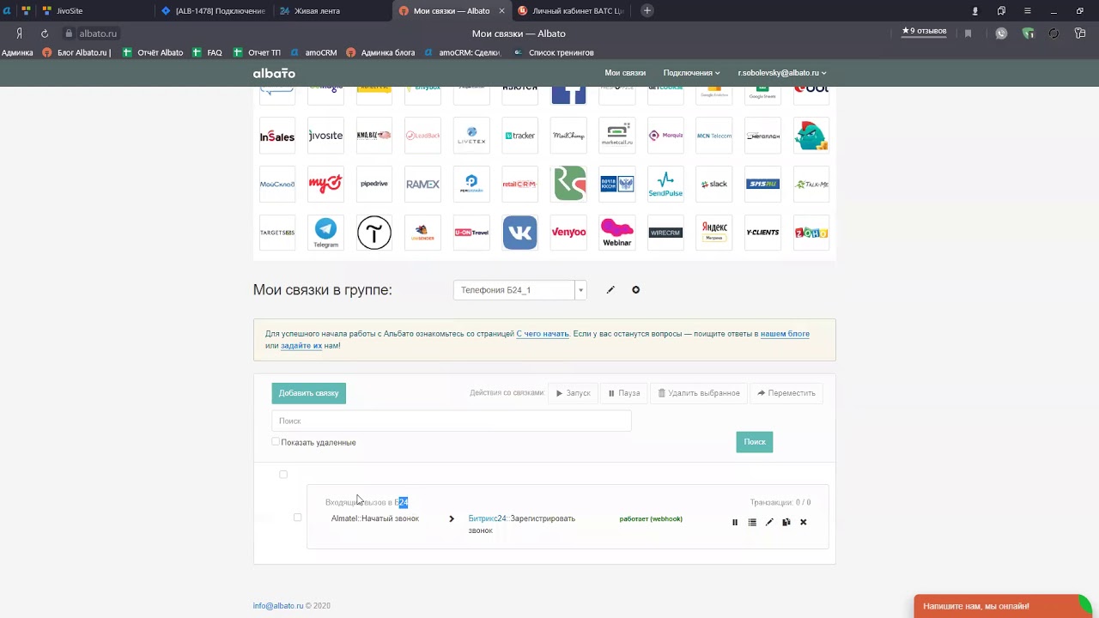Open the LiveTex service tile

pos(471,136)
